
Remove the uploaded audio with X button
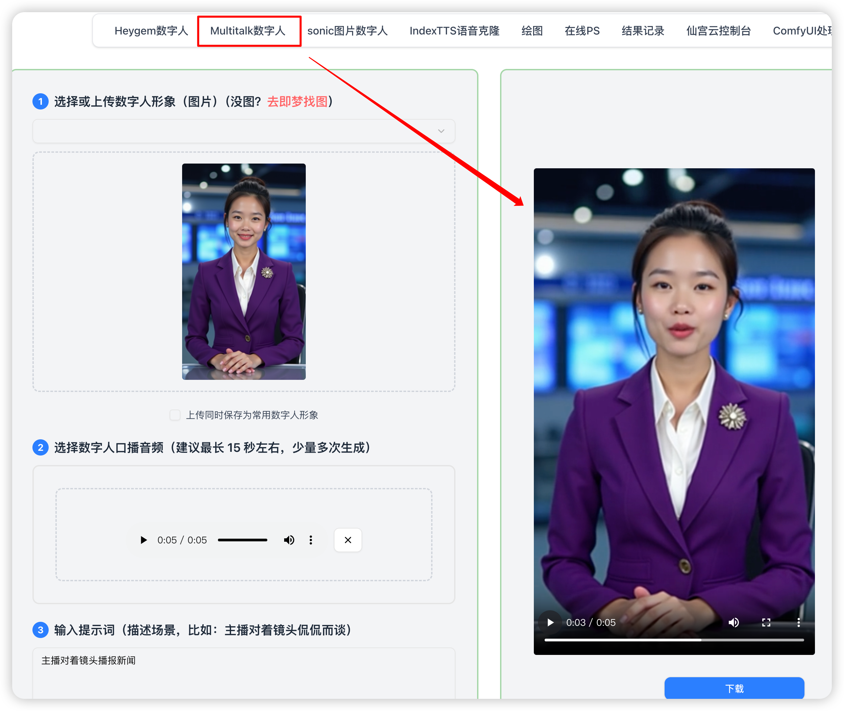pyautogui.click(x=348, y=540)
